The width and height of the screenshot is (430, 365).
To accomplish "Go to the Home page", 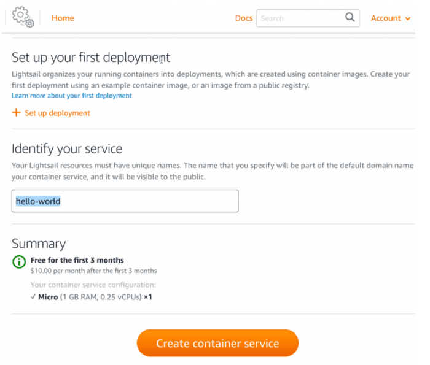I will (63, 18).
